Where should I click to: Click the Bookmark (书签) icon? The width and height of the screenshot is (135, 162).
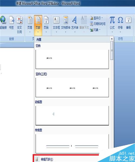(x=11, y=20)
